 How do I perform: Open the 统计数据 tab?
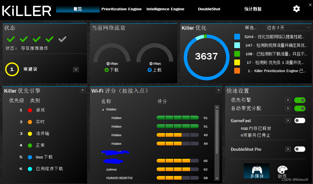pos(253,9)
